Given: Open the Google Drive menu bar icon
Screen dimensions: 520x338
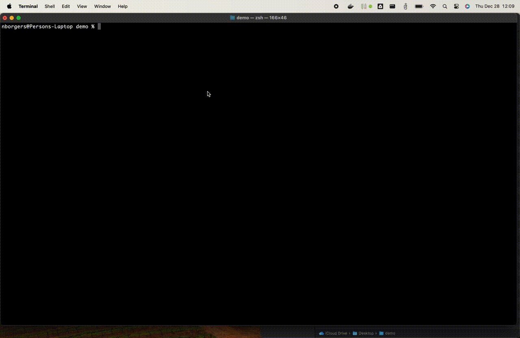Looking at the screenshot, I should click(380, 6).
